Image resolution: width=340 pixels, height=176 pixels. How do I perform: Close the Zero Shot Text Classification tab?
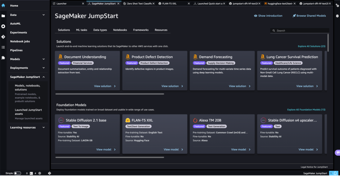coord(153,3)
